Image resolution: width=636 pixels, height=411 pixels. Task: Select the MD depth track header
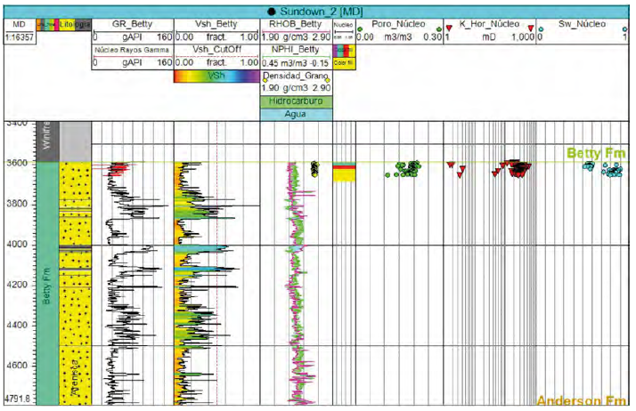coord(20,26)
